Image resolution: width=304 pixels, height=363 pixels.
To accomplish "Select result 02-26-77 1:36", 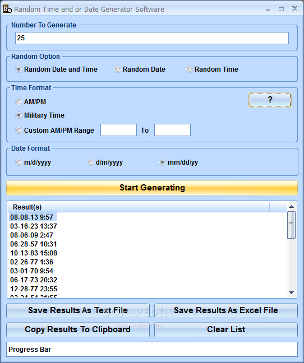I will (x=32, y=262).
